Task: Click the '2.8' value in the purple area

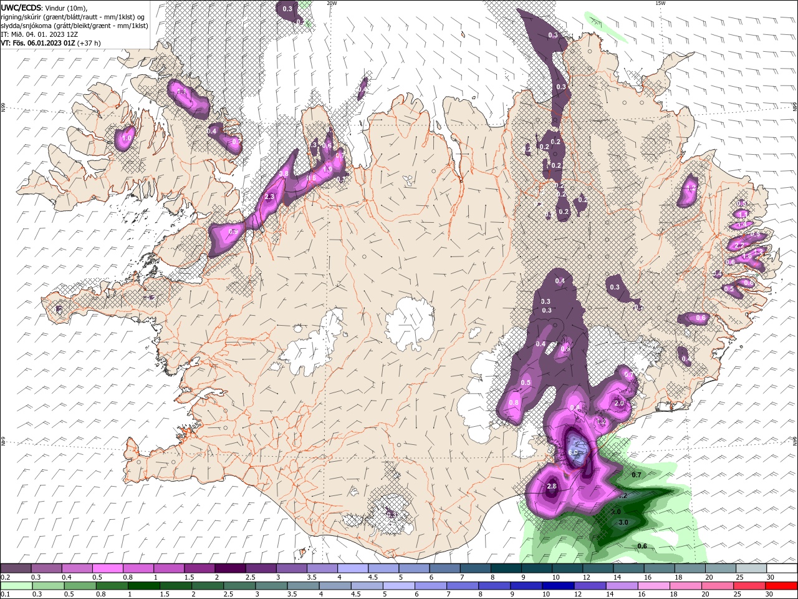Action: click(551, 487)
